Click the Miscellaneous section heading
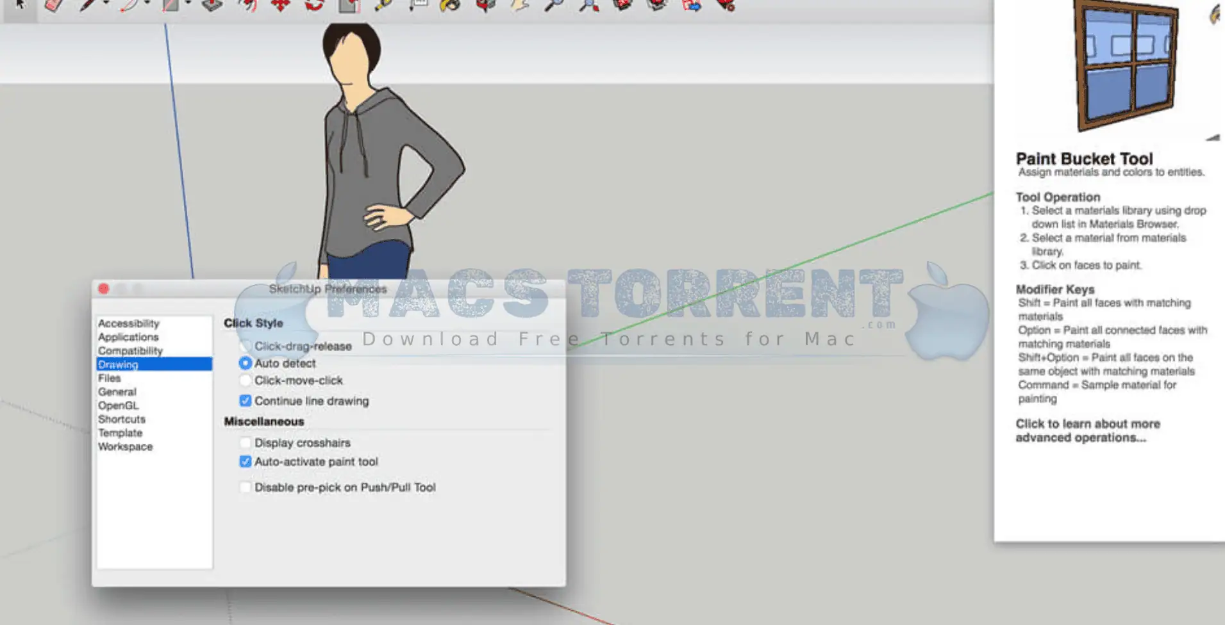1225x625 pixels. coord(263,421)
